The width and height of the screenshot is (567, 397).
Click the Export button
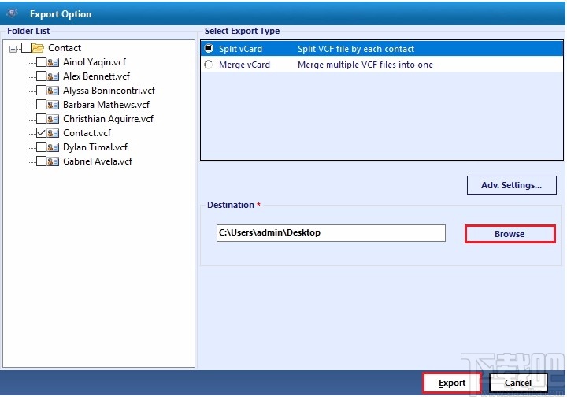[452, 383]
